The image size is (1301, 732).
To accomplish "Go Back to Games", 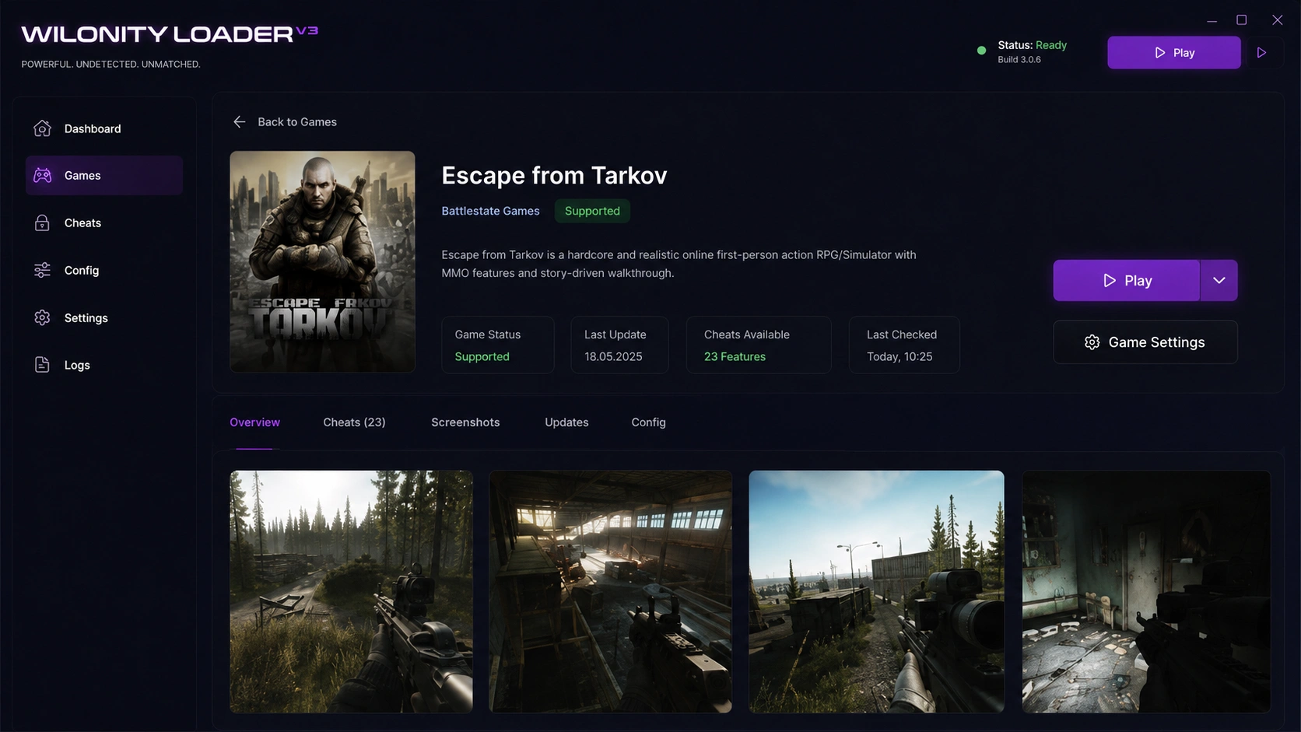I will tap(285, 121).
